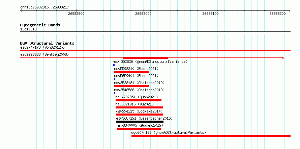The height and width of the screenshot is (149, 300).
Task: Click the black esv3687191 variant bar
Action: click(140, 122)
